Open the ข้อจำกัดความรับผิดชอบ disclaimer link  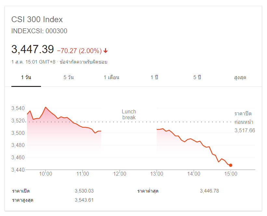(84, 62)
